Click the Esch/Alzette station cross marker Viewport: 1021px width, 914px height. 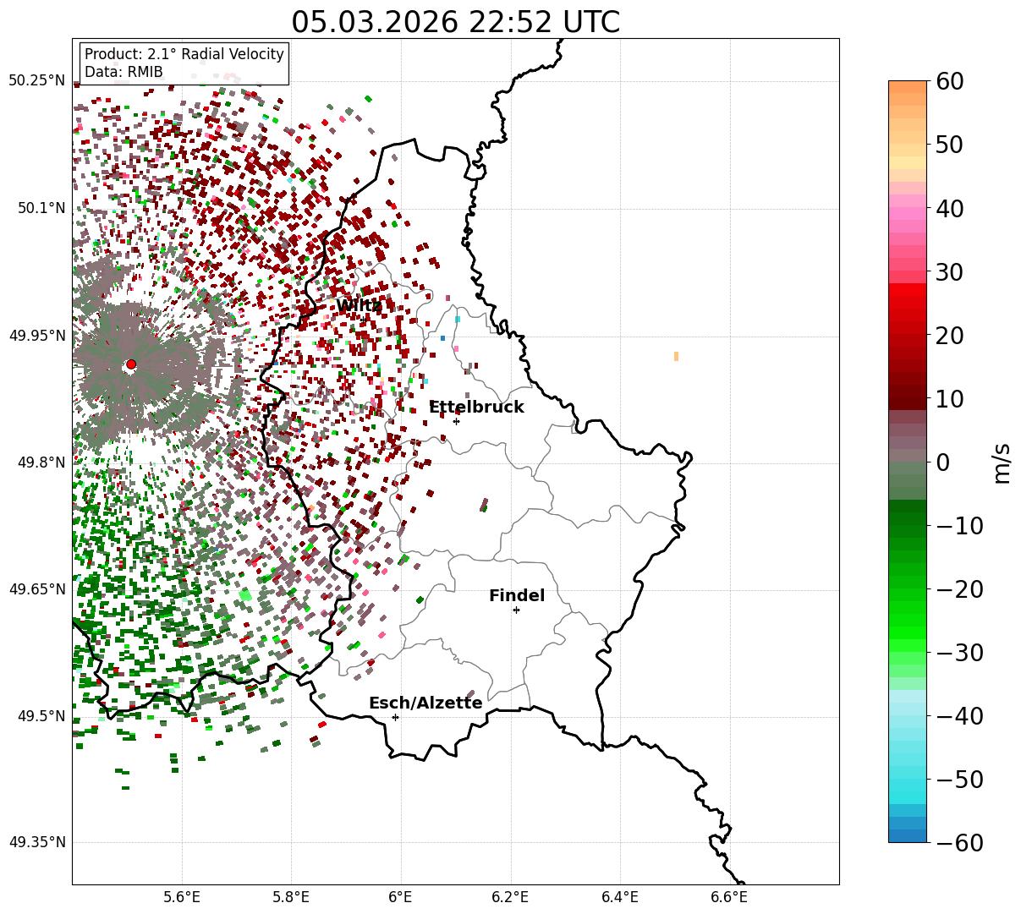click(x=395, y=717)
